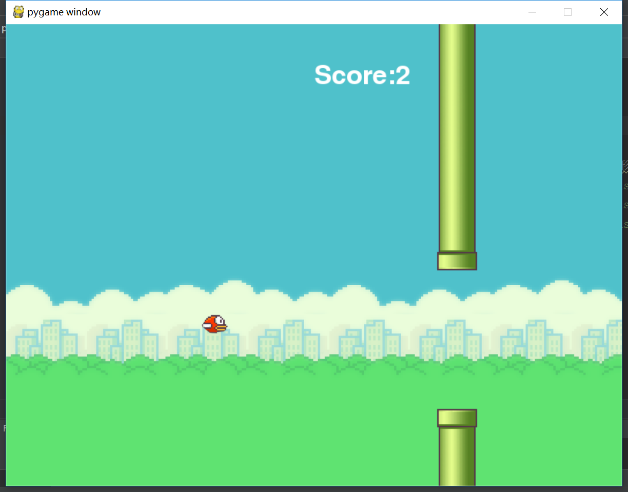
Task: Click the top pipe's bottom rim
Action: [457, 261]
